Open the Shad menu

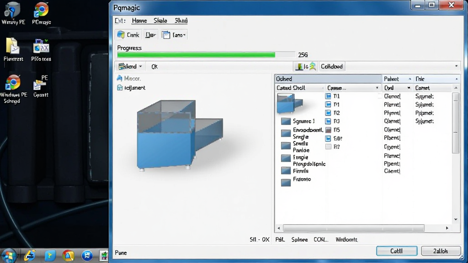(x=181, y=21)
